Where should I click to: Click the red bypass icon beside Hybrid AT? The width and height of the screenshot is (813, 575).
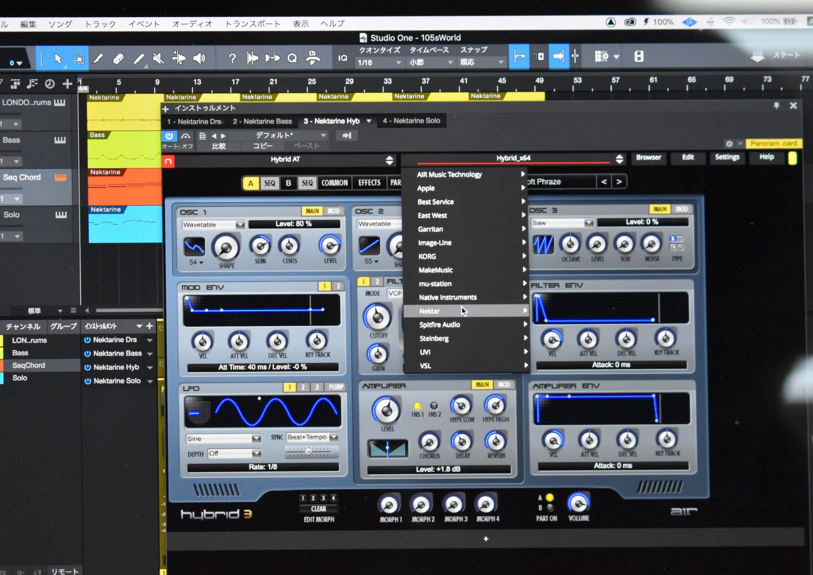click(168, 162)
